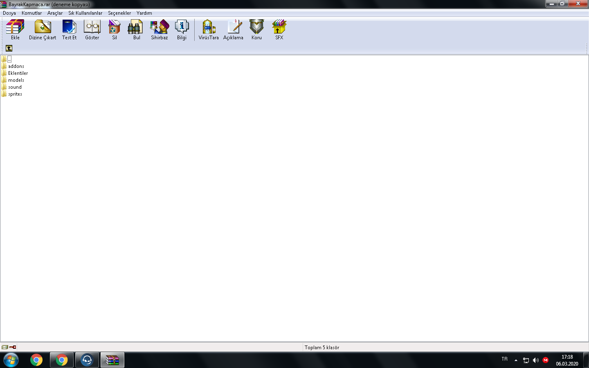The height and width of the screenshot is (368, 589).
Task: Start VirüsTara virus scan
Action: 209,29
